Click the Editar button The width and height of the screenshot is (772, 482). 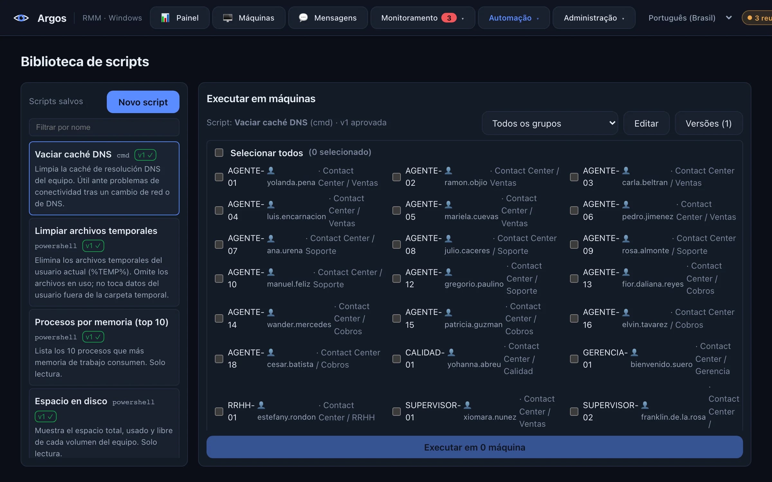646,123
